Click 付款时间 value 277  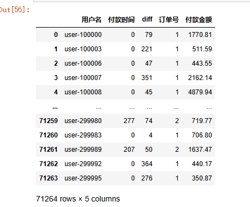point(129,121)
